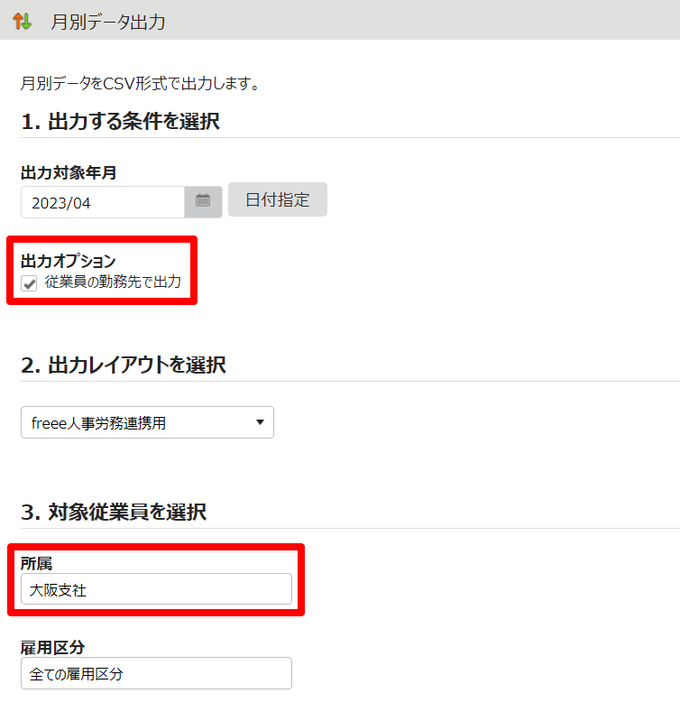Image resolution: width=680 pixels, height=721 pixels.
Task: Click the 雇用区分 label
Action: pyautogui.click(x=53, y=648)
